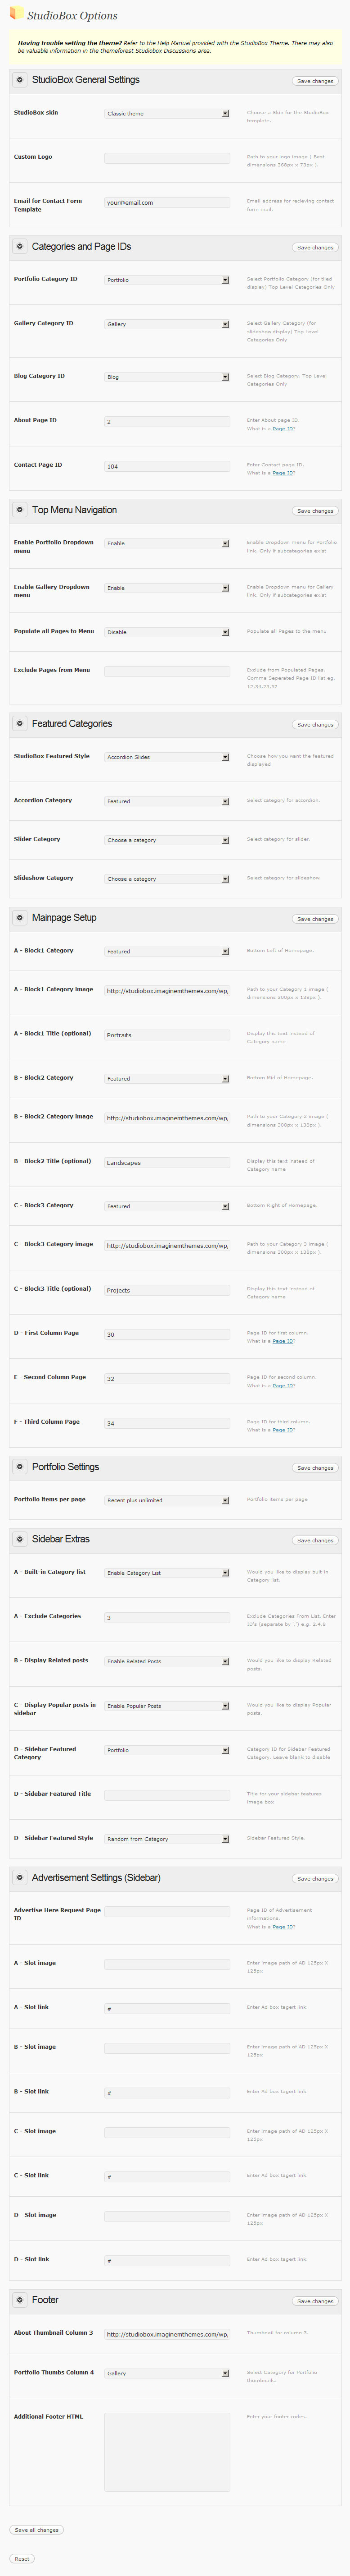Collapse Sidebar Extras using its arrow icon
The height and width of the screenshot is (2576, 350).
(x=20, y=1539)
